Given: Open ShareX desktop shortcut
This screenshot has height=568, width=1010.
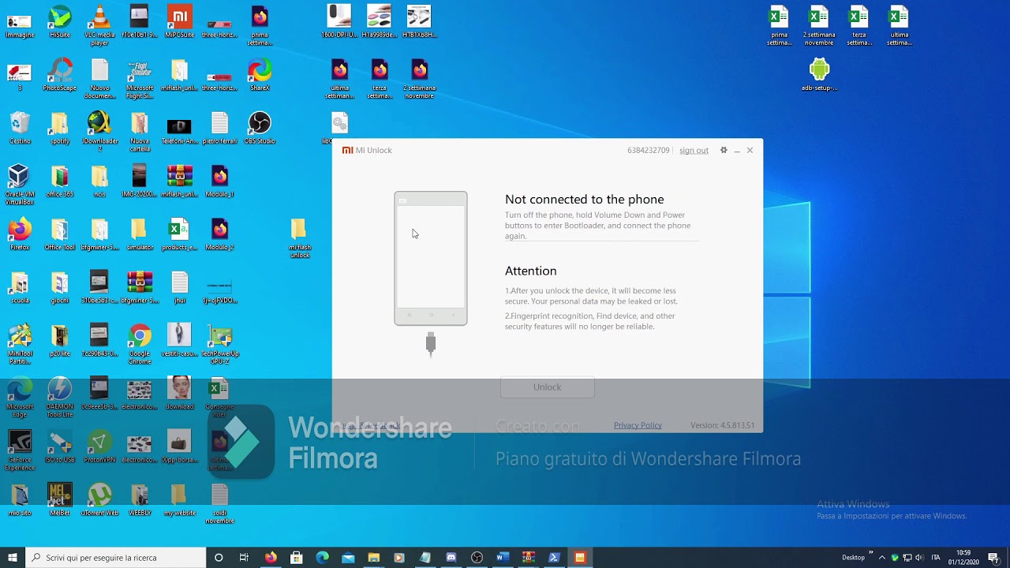Looking at the screenshot, I should click(260, 75).
